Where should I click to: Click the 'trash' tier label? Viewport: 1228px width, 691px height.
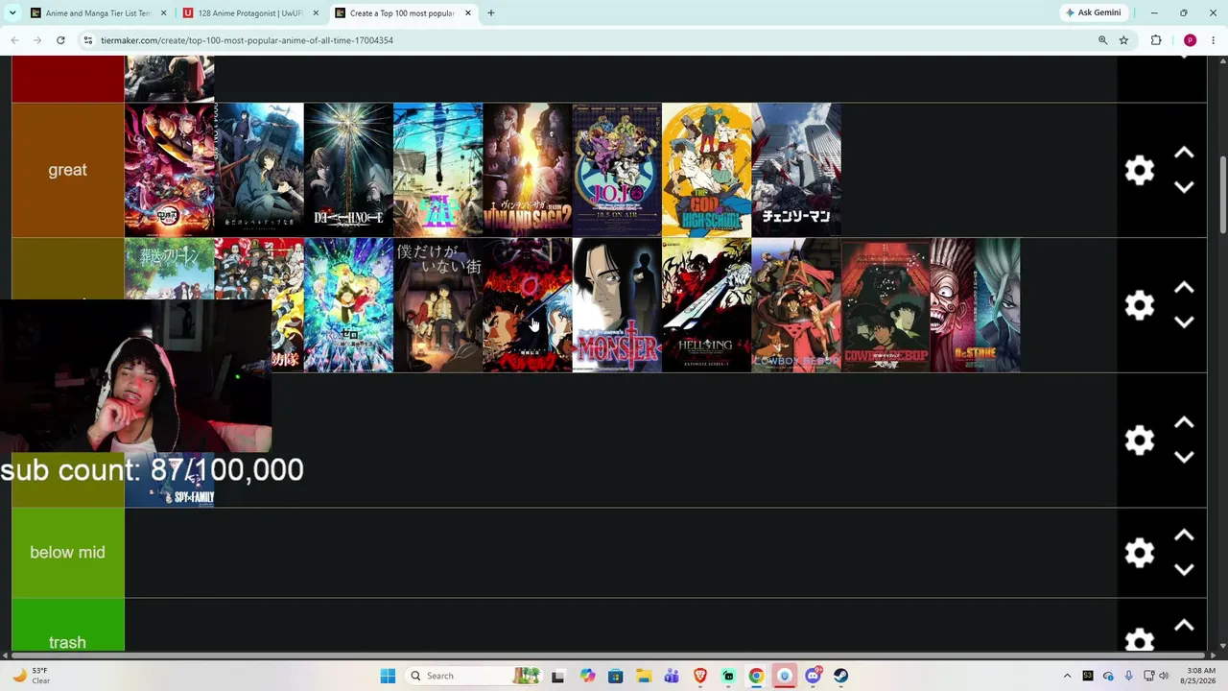[67, 642]
